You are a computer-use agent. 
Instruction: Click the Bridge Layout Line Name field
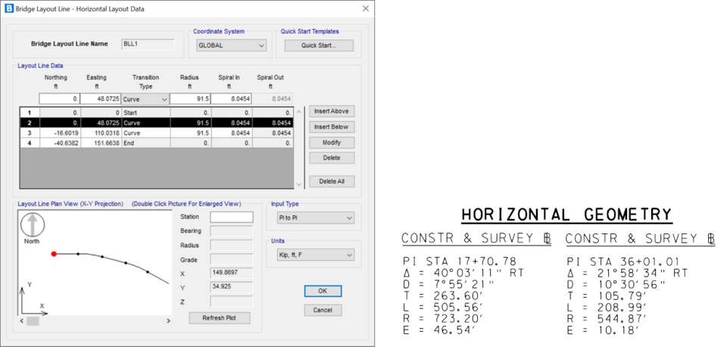pos(148,44)
